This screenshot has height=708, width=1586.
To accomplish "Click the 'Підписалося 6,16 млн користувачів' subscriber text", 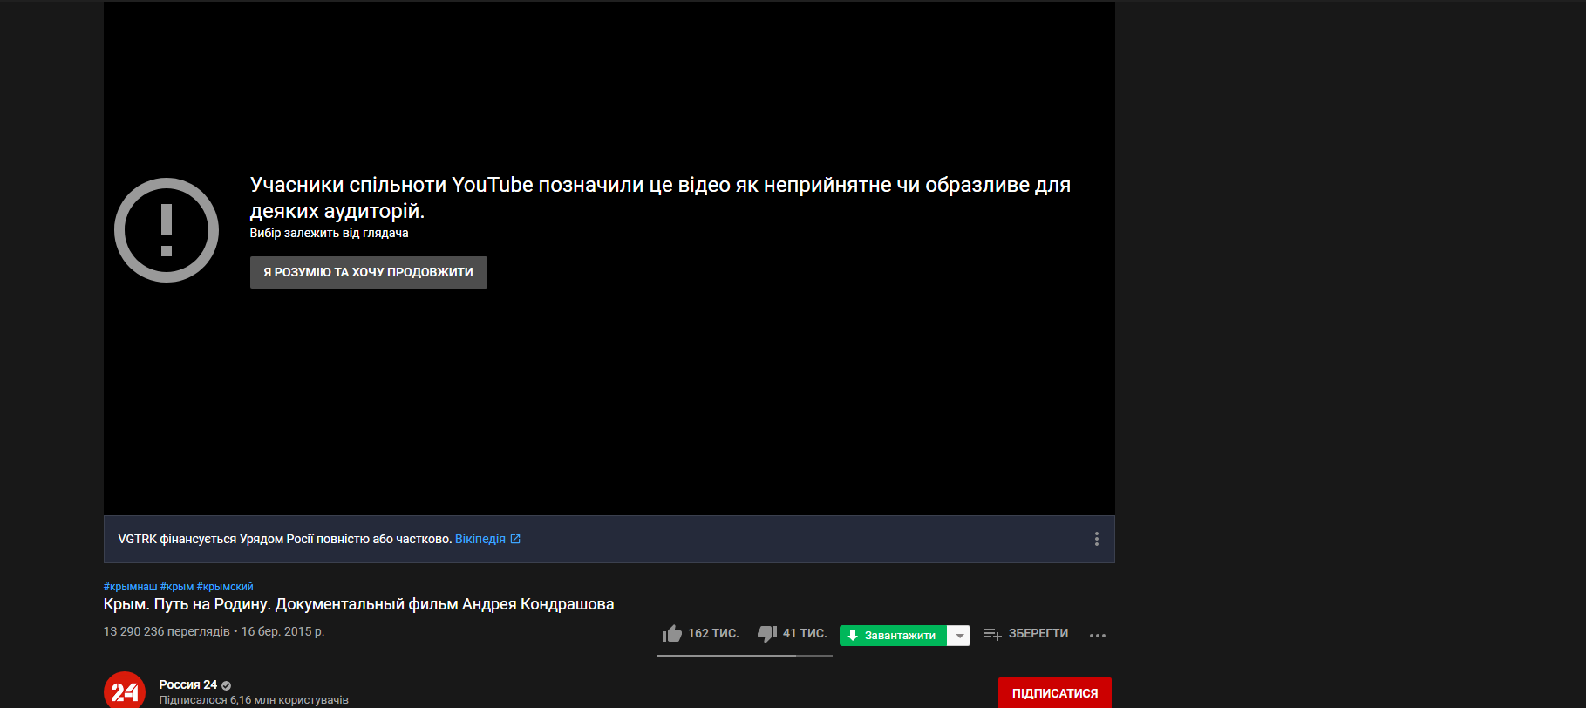I will (254, 700).
